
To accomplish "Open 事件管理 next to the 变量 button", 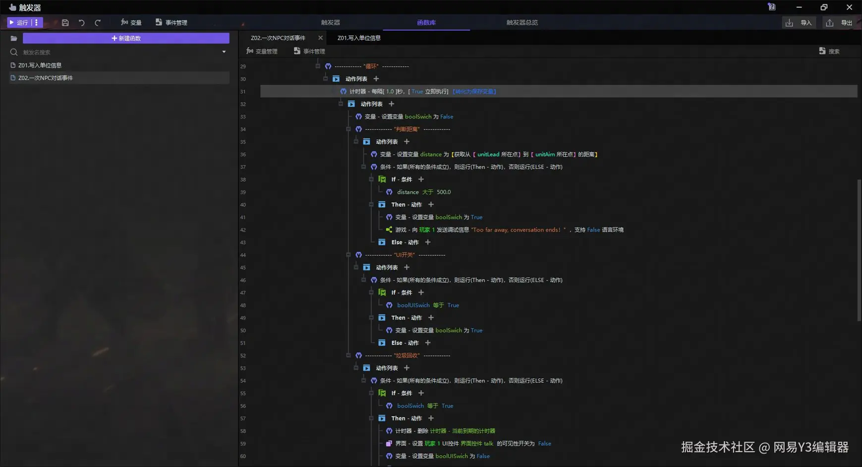I will tap(172, 23).
